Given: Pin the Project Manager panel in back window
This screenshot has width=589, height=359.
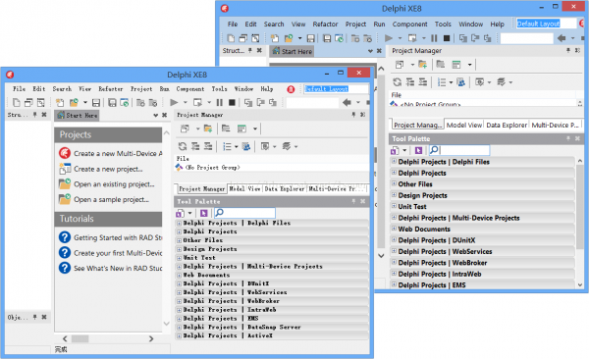Looking at the screenshot, I should pos(568,50).
